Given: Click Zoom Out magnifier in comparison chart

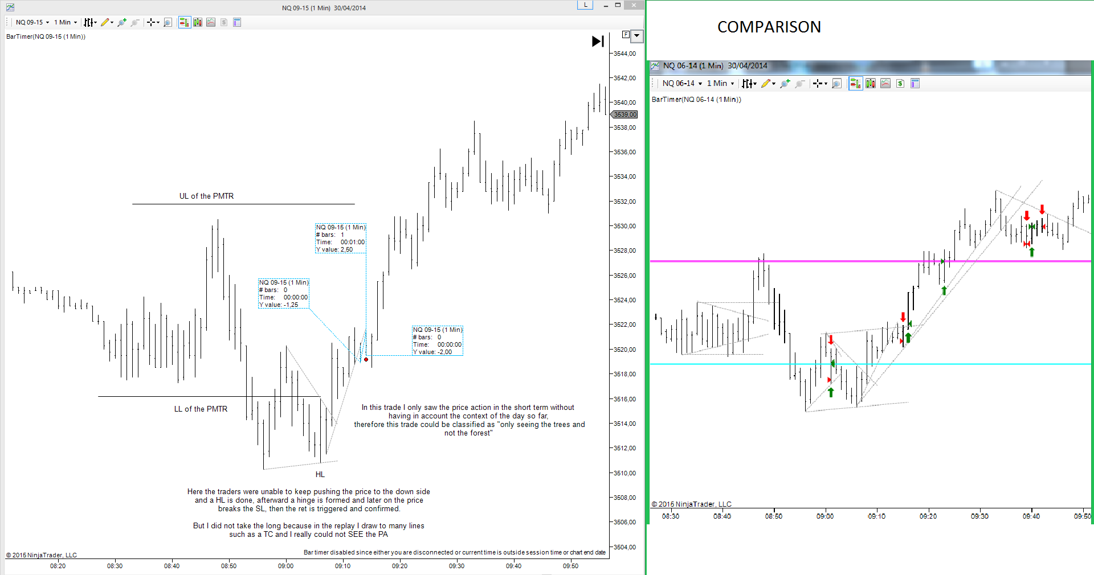Looking at the screenshot, I should click(800, 83).
